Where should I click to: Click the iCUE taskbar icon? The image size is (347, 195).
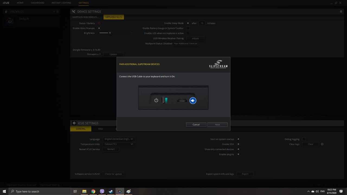tap(120, 191)
